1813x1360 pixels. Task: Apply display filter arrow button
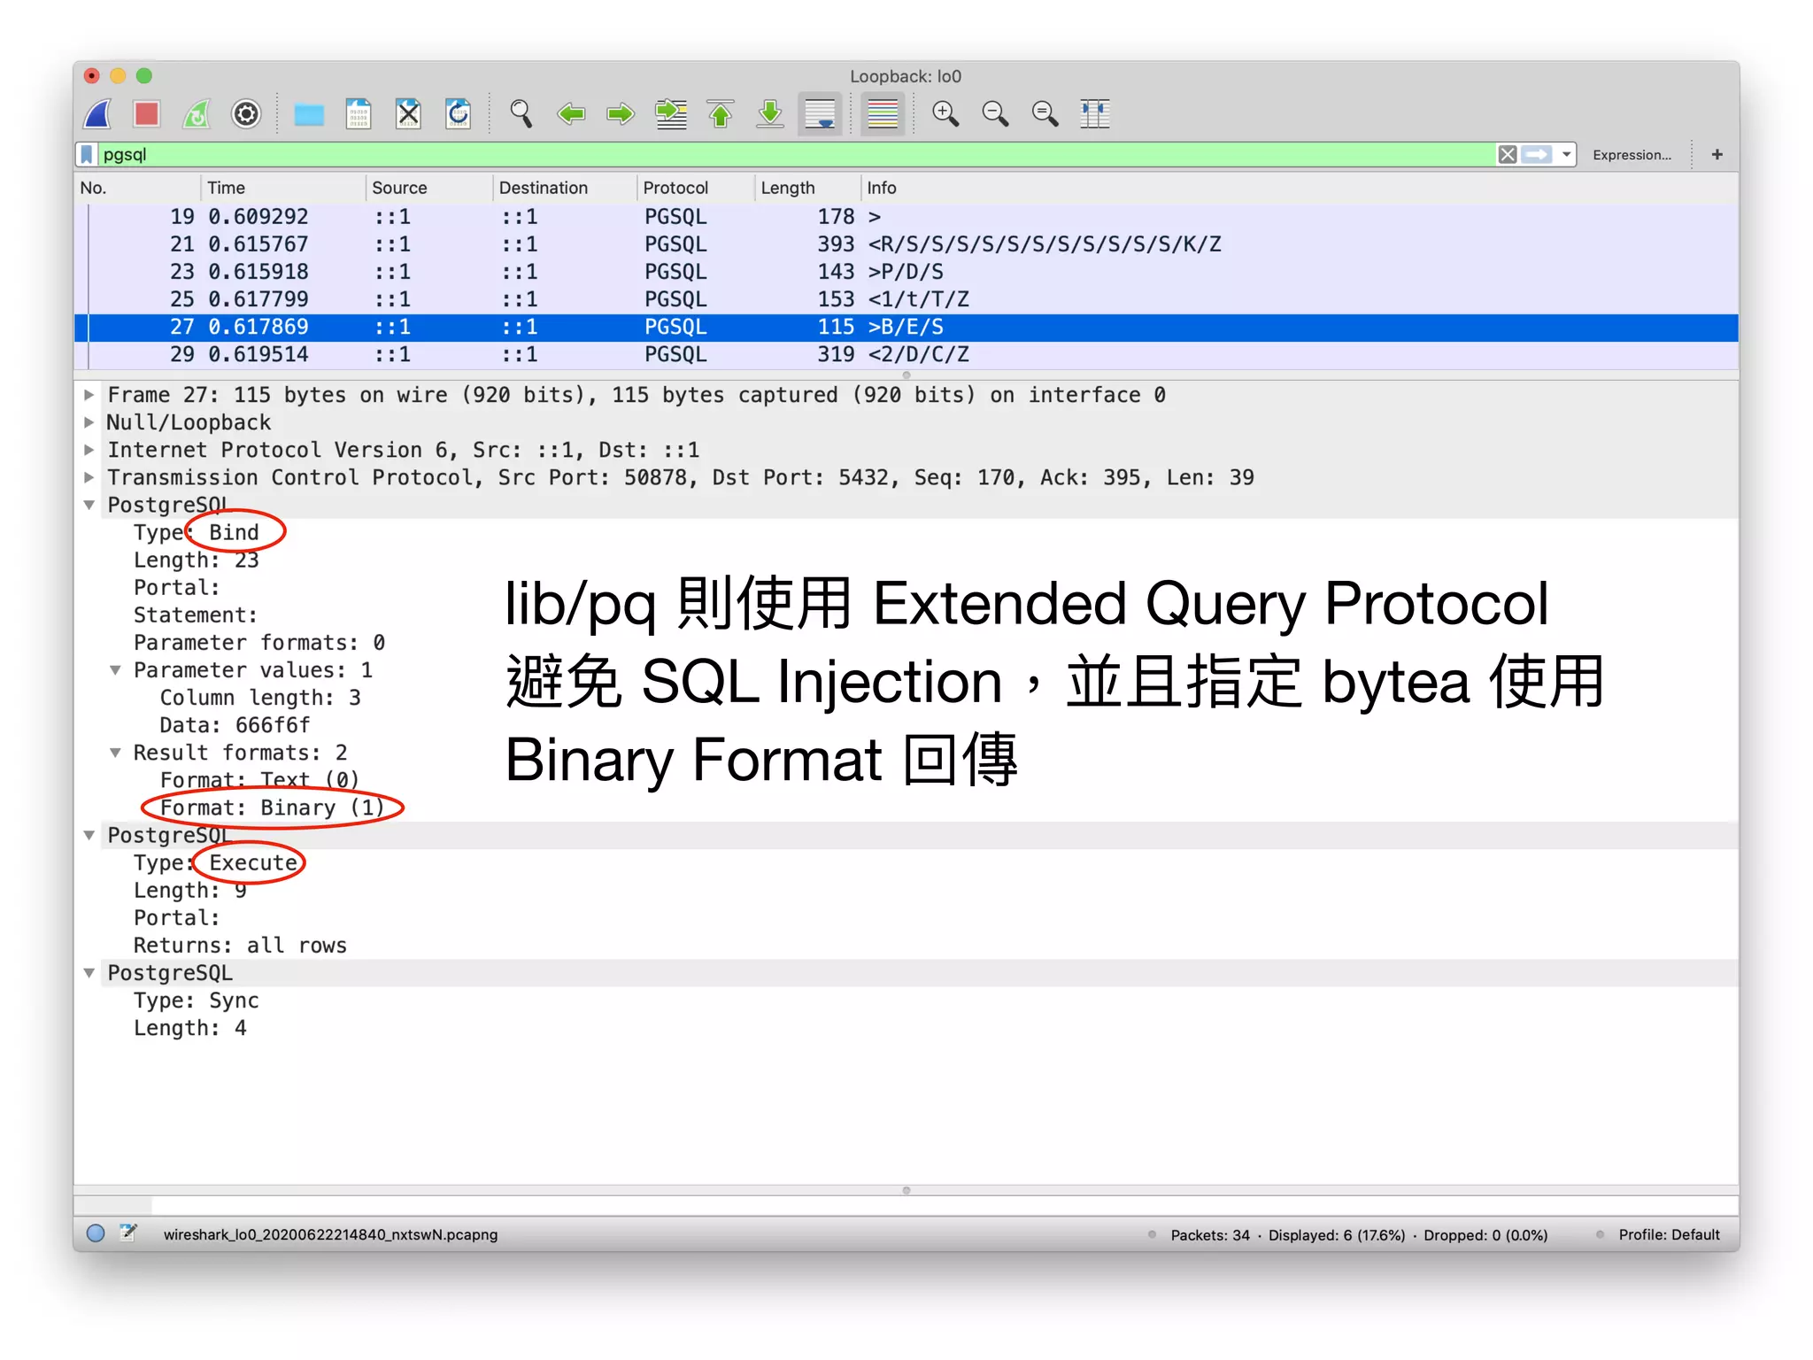[1537, 155]
